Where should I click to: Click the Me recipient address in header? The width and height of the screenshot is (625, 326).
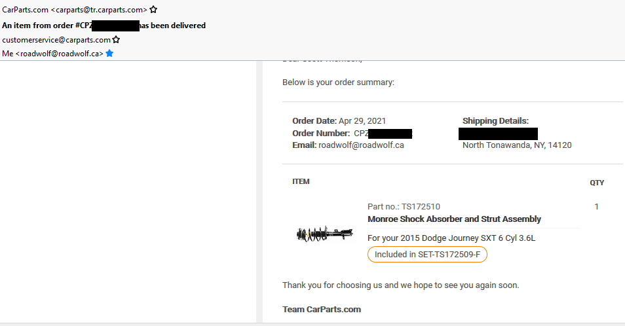coord(52,54)
